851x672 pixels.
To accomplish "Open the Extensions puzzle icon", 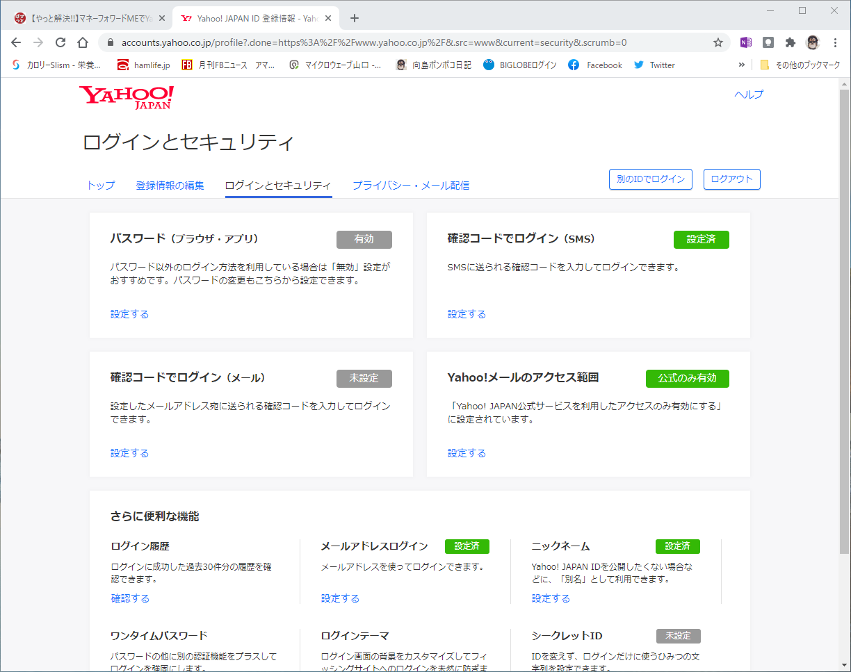I will pyautogui.click(x=791, y=42).
